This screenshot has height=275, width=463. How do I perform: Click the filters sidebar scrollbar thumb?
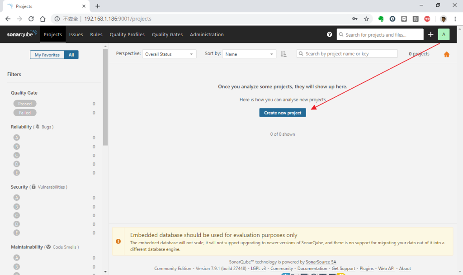[x=105, y=97]
